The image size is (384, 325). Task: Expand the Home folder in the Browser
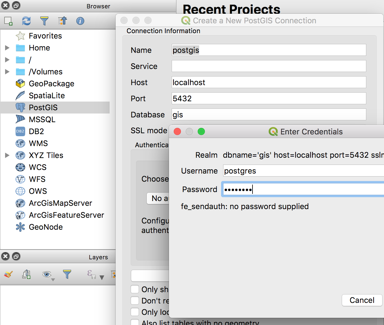[7, 48]
